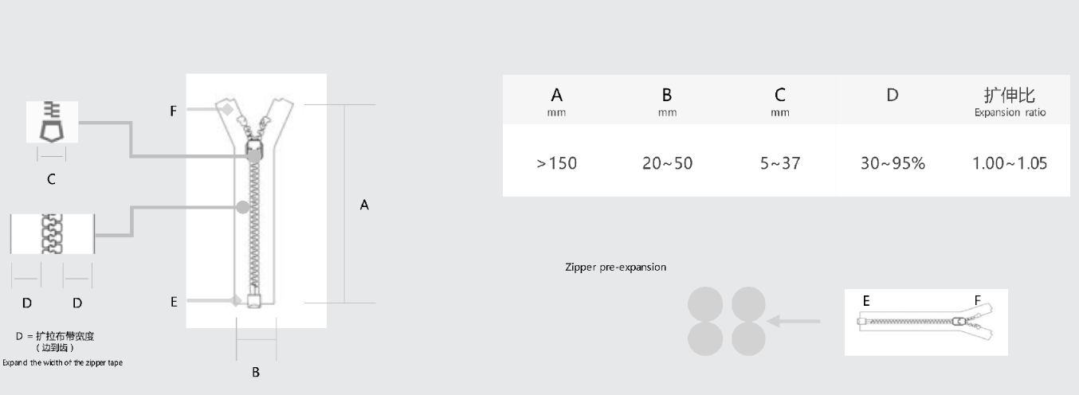Select the horizontal zipper thumbnail with E and F
The image size is (1079, 395).
tap(926, 322)
